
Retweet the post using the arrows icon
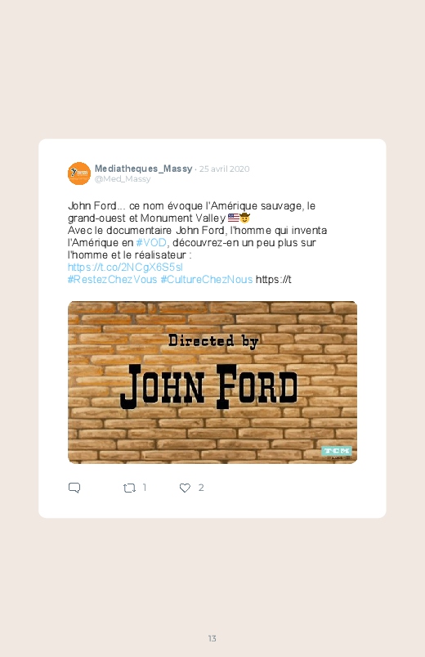[x=129, y=488]
